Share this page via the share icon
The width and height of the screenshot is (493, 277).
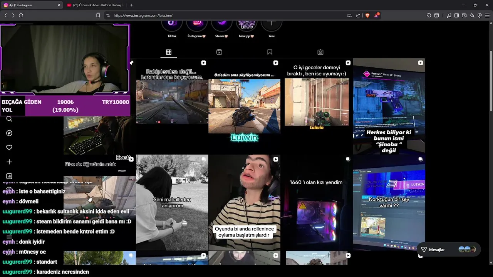coord(358,15)
